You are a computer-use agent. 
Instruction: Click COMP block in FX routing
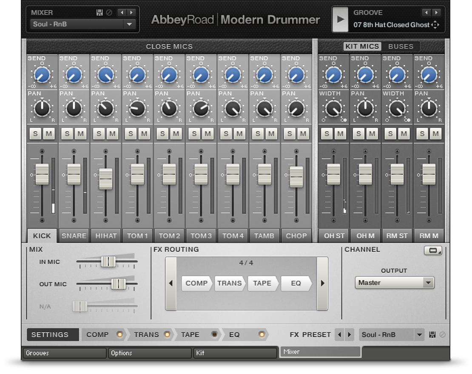[x=196, y=283]
